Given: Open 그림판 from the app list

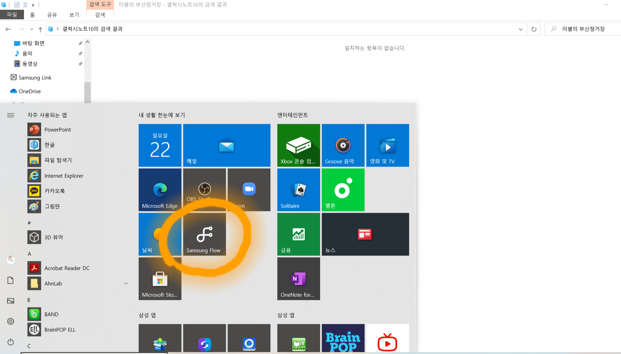Looking at the screenshot, I should click(x=78, y=206).
